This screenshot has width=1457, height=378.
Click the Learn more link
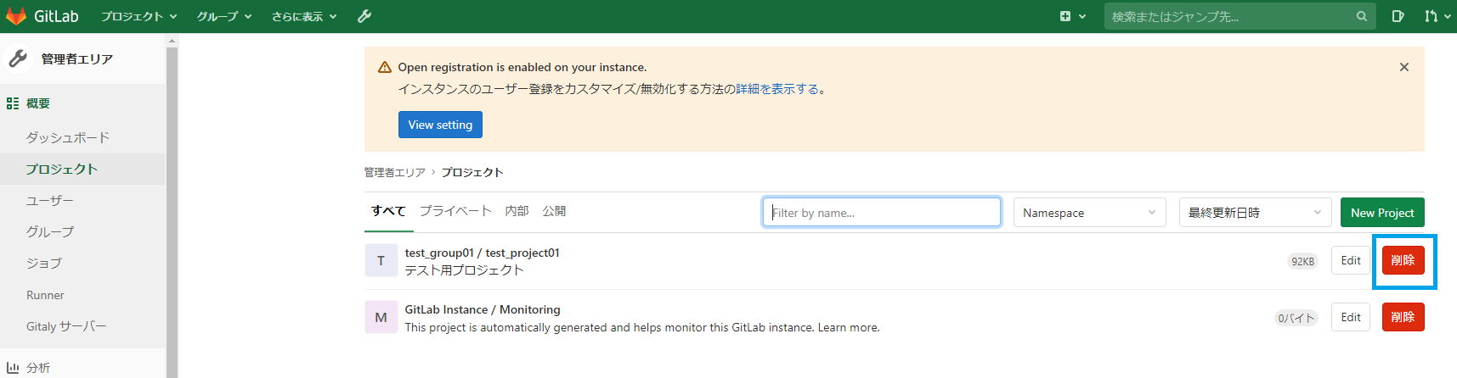coord(847,327)
